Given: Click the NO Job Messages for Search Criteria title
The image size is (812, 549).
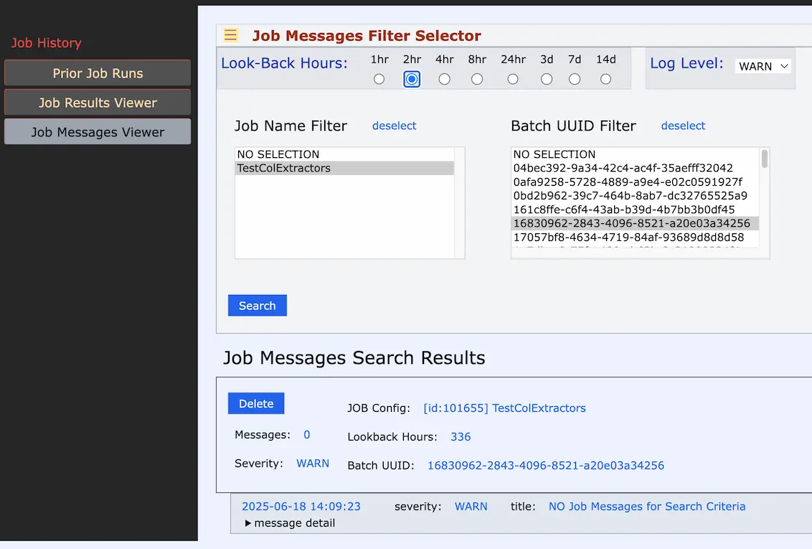Looking at the screenshot, I should point(647,507).
